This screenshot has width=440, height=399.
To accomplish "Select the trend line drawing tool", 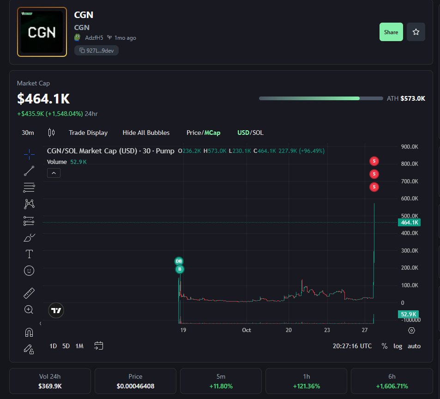I will pos(29,171).
